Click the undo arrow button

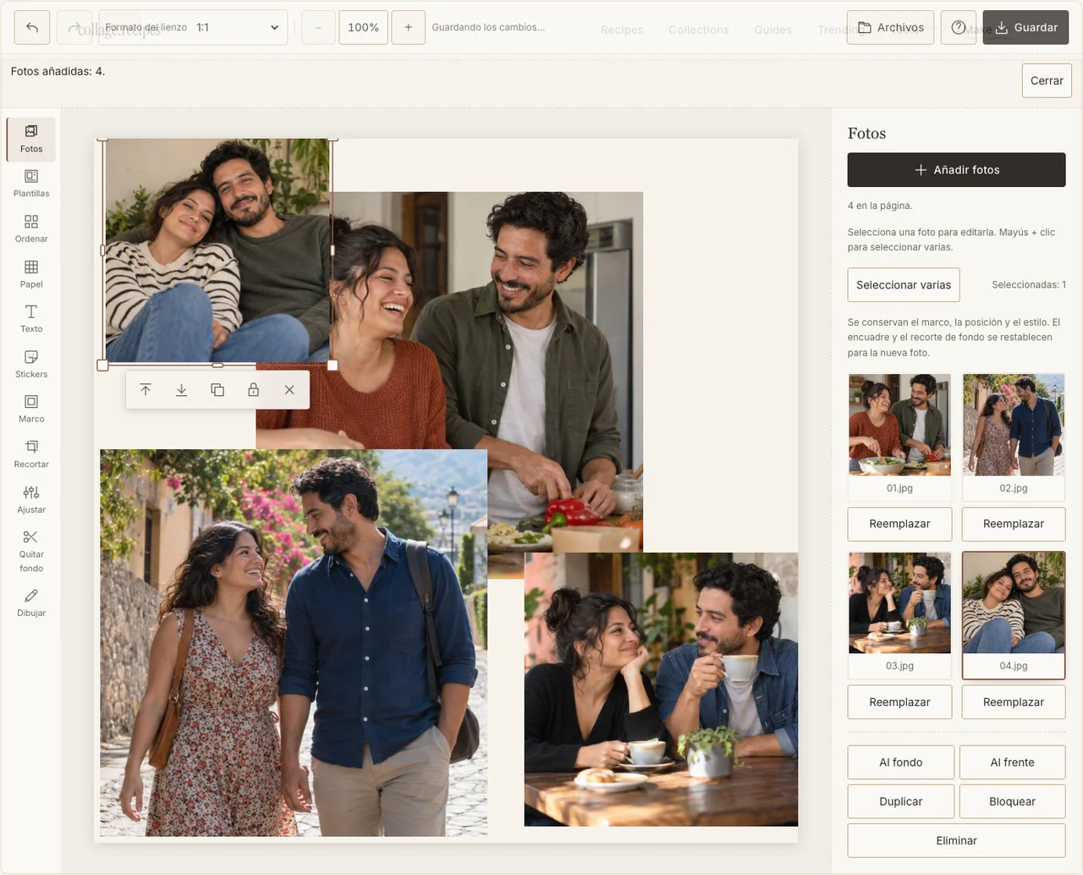pos(32,27)
